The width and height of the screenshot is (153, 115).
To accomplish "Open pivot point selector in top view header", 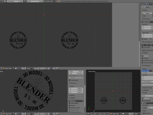I will pos(20,68).
